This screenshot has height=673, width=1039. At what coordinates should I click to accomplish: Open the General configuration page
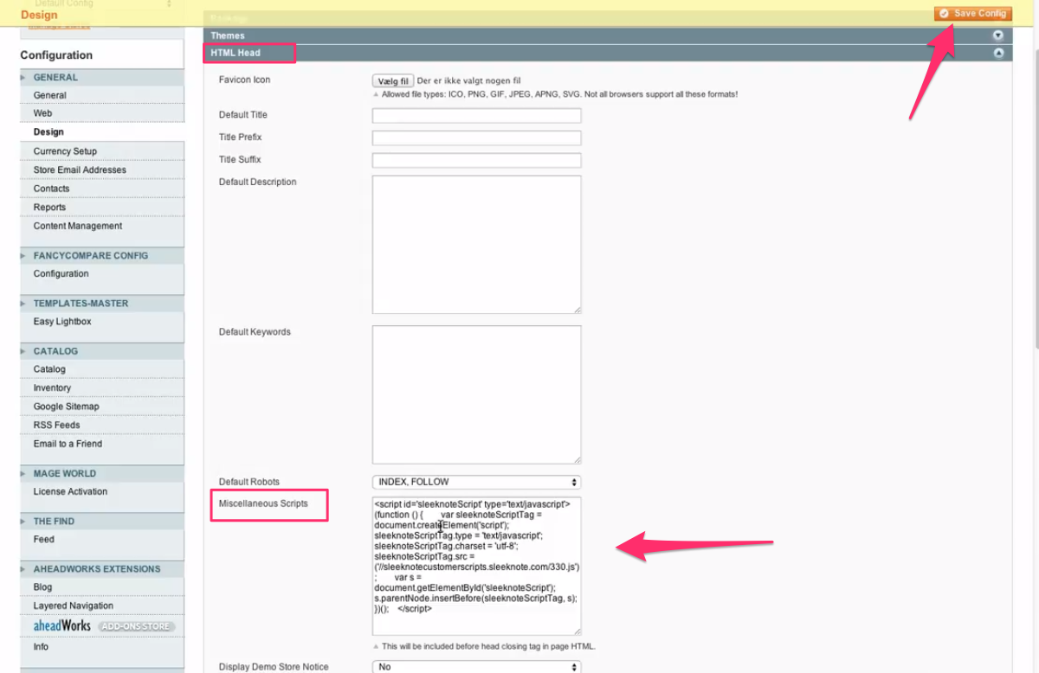(50, 95)
